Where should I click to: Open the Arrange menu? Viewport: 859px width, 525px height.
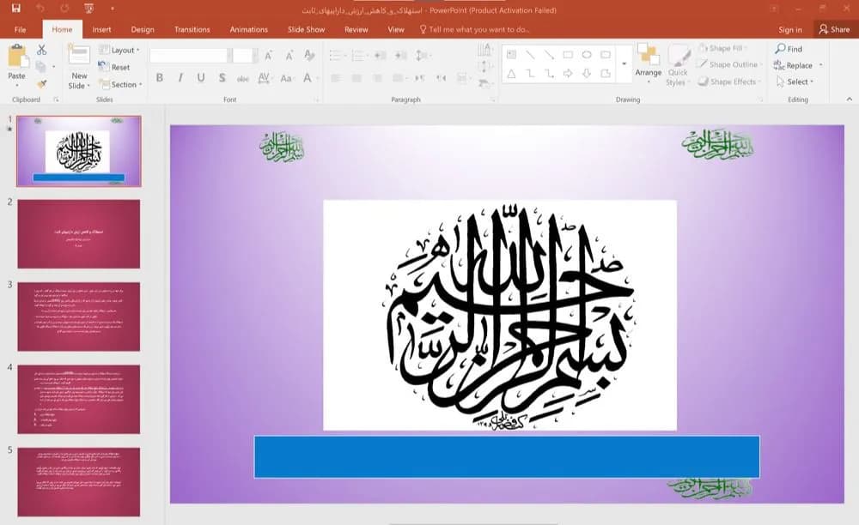649,63
